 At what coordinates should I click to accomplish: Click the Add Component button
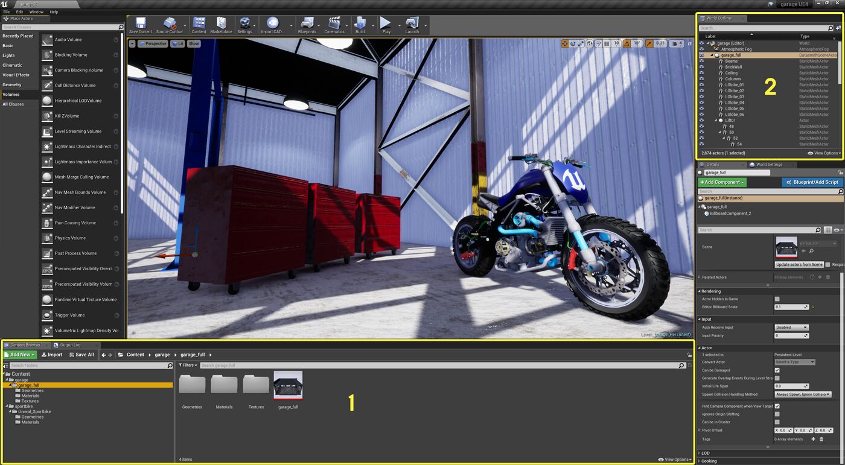coord(722,182)
